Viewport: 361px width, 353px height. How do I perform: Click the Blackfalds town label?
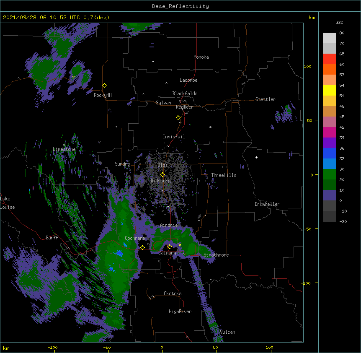[x=185, y=93]
